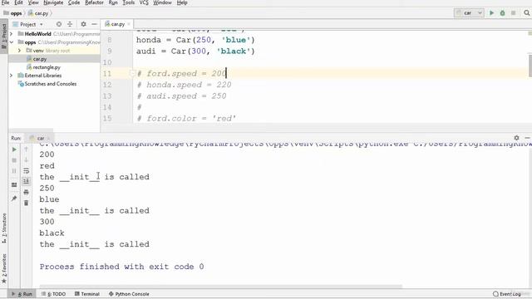The image size is (532, 299).
Task: Click opps breadcrumb in navigation bar
Action: 12,13
